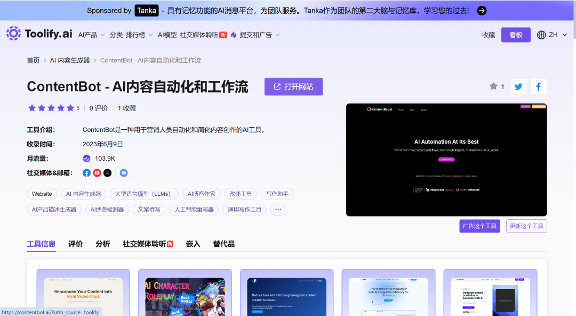Open AI 内容生成器 breadcrumb link
Viewport: 576px width, 316px height.
pos(70,61)
